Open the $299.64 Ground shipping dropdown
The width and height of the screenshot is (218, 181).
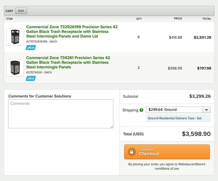pos(178,110)
